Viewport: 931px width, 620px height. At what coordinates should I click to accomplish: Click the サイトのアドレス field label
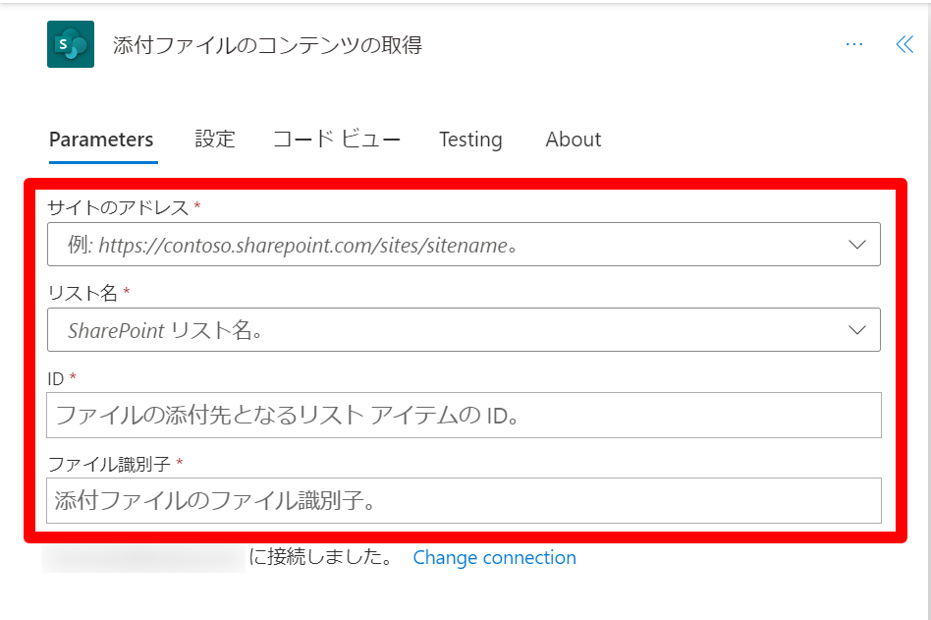pyautogui.click(x=118, y=207)
